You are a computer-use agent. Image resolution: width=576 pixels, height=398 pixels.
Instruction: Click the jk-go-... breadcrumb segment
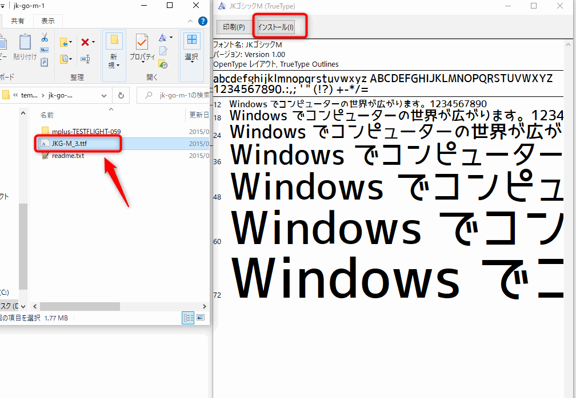60,95
